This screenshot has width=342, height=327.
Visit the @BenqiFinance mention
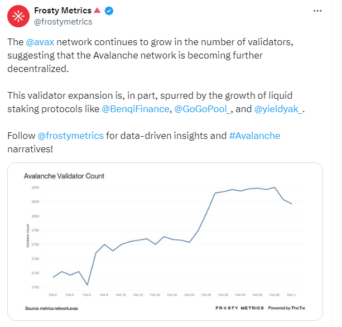click(135, 109)
